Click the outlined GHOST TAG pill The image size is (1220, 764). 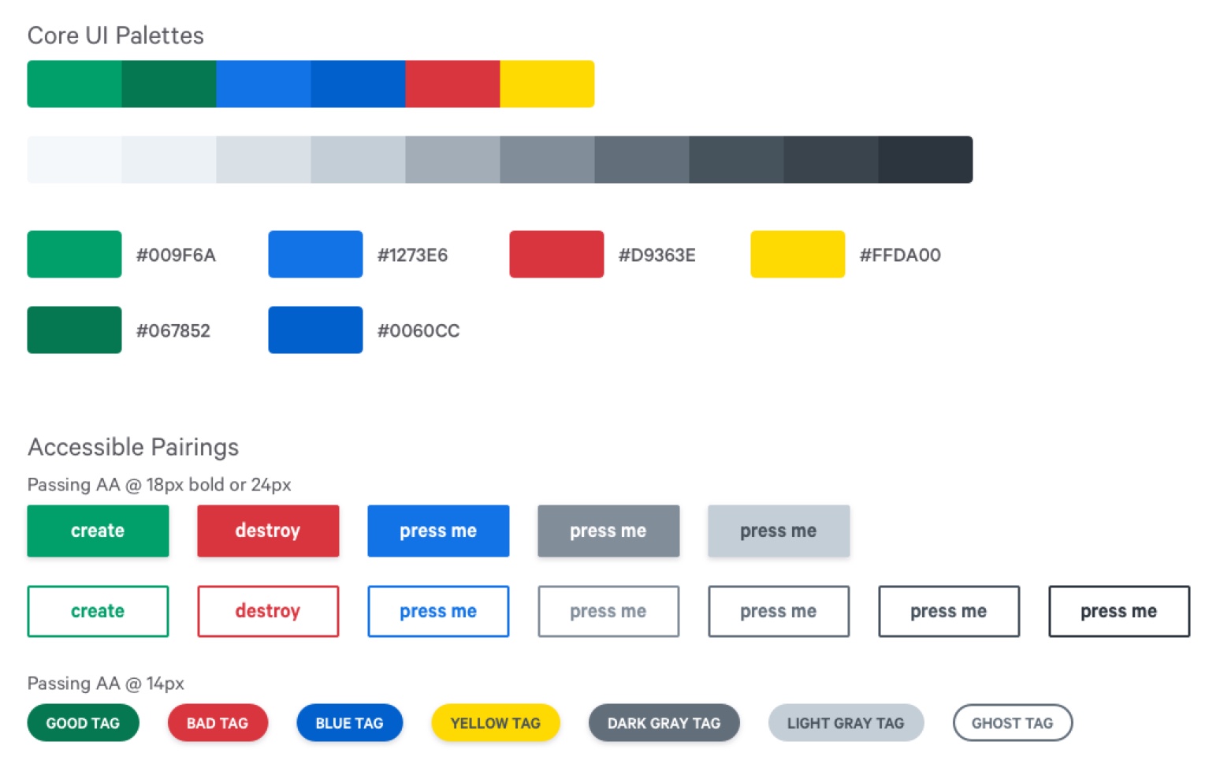coord(1012,723)
